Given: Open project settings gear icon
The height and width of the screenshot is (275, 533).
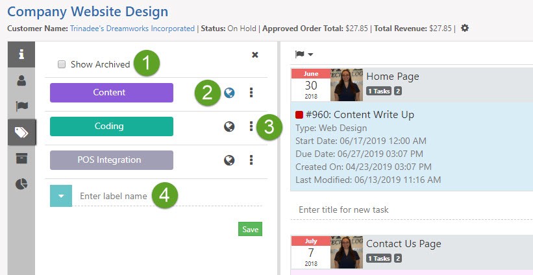Looking at the screenshot, I should pos(465,29).
